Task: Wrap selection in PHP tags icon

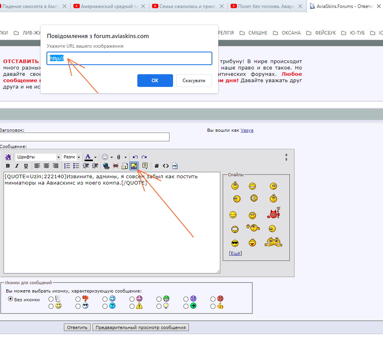Action: point(175,166)
